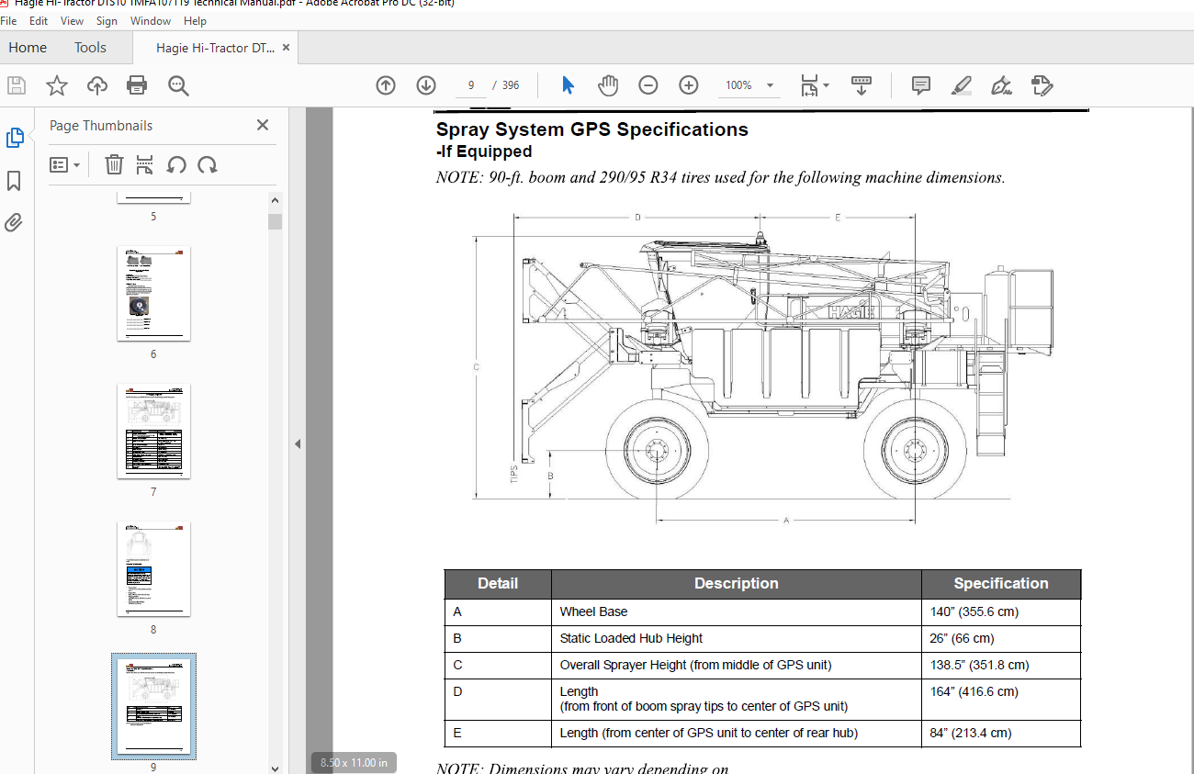This screenshot has height=774, width=1194.
Task: Open the Window menu
Action: (150, 20)
